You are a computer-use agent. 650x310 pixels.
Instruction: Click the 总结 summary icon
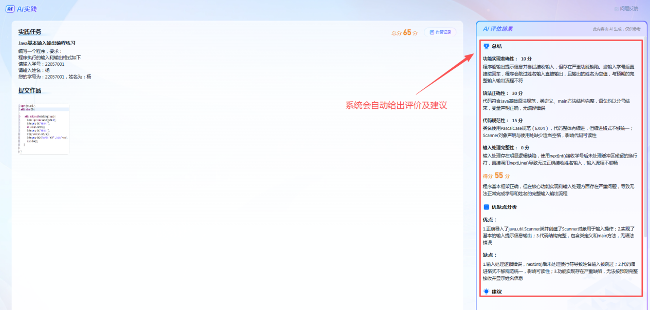[486, 46]
